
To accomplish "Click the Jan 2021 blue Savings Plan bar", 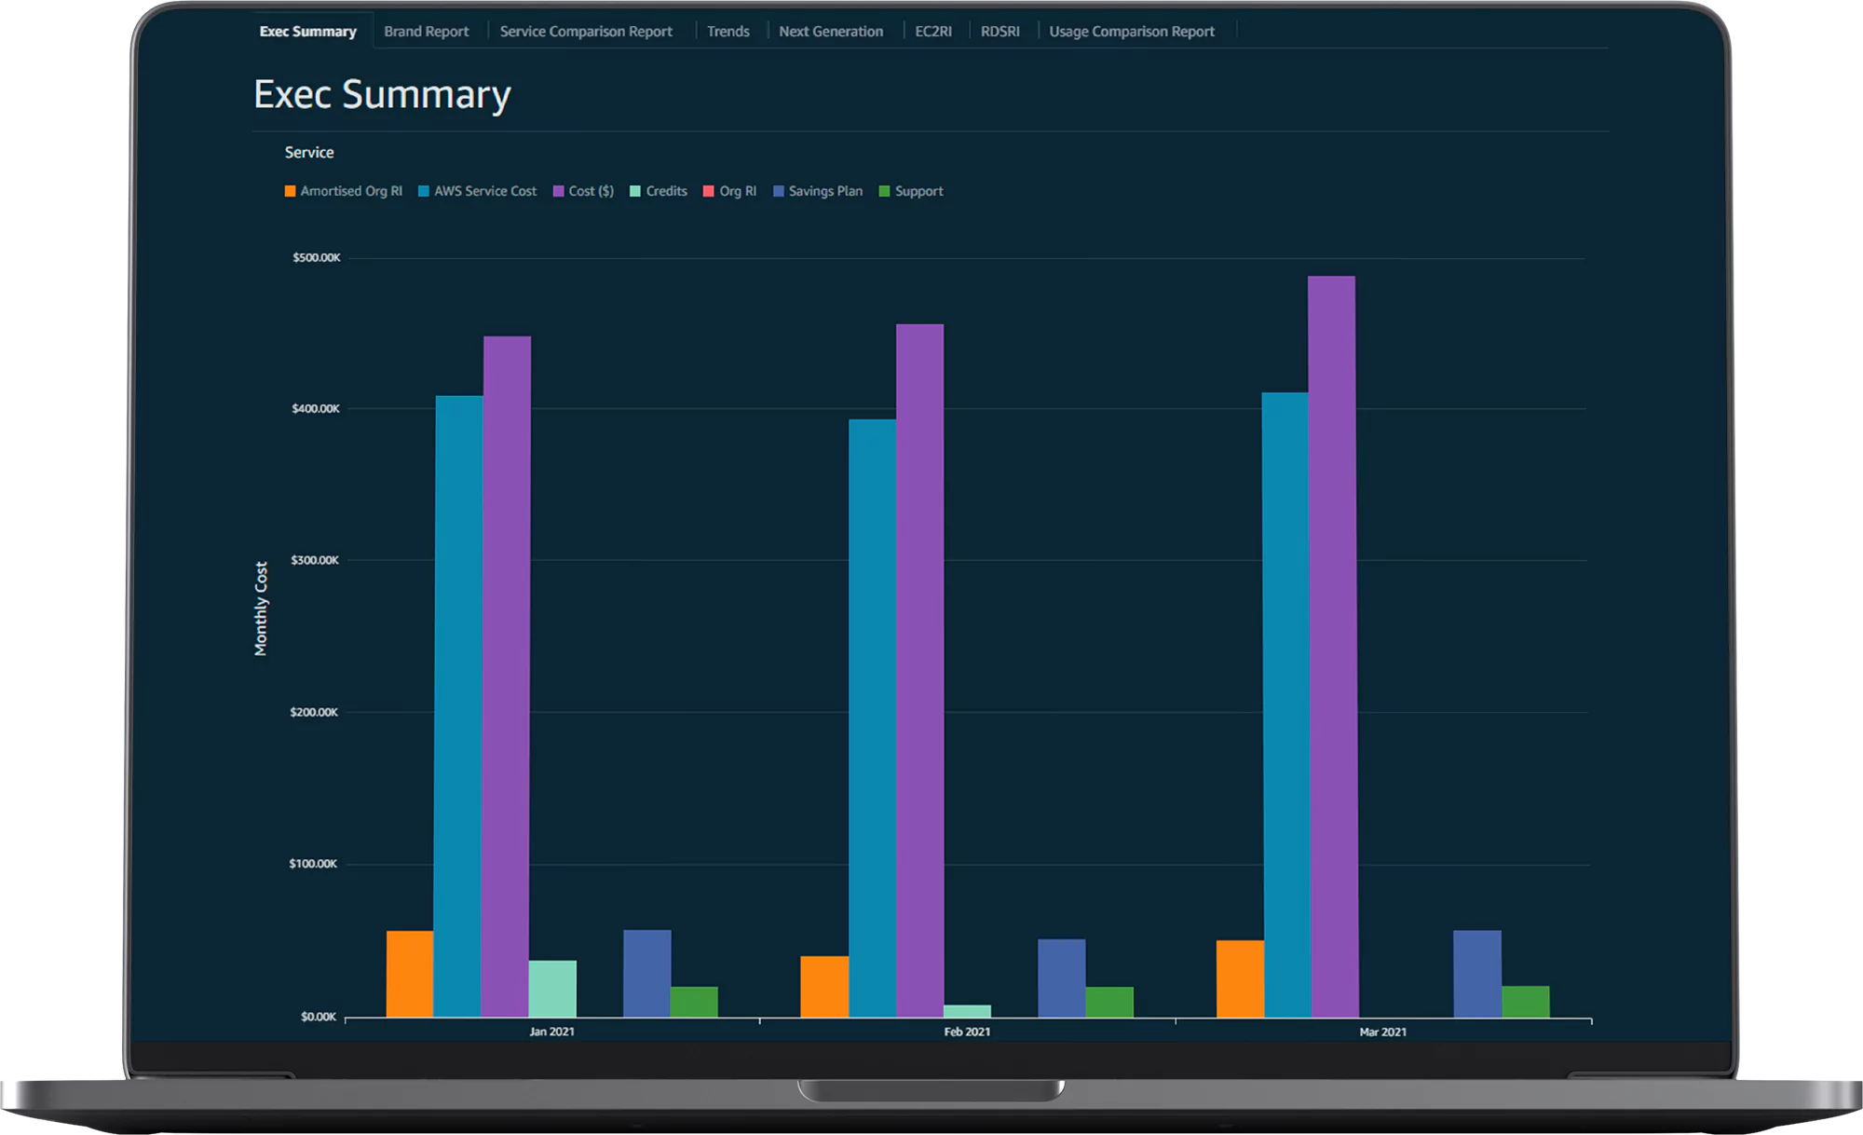I will [647, 973].
